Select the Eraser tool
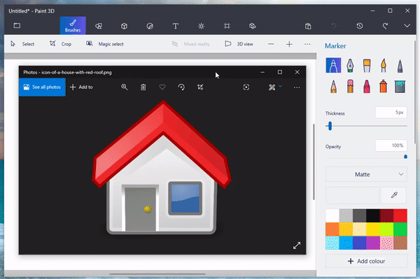The height and width of the screenshot is (279, 420). pos(350,86)
